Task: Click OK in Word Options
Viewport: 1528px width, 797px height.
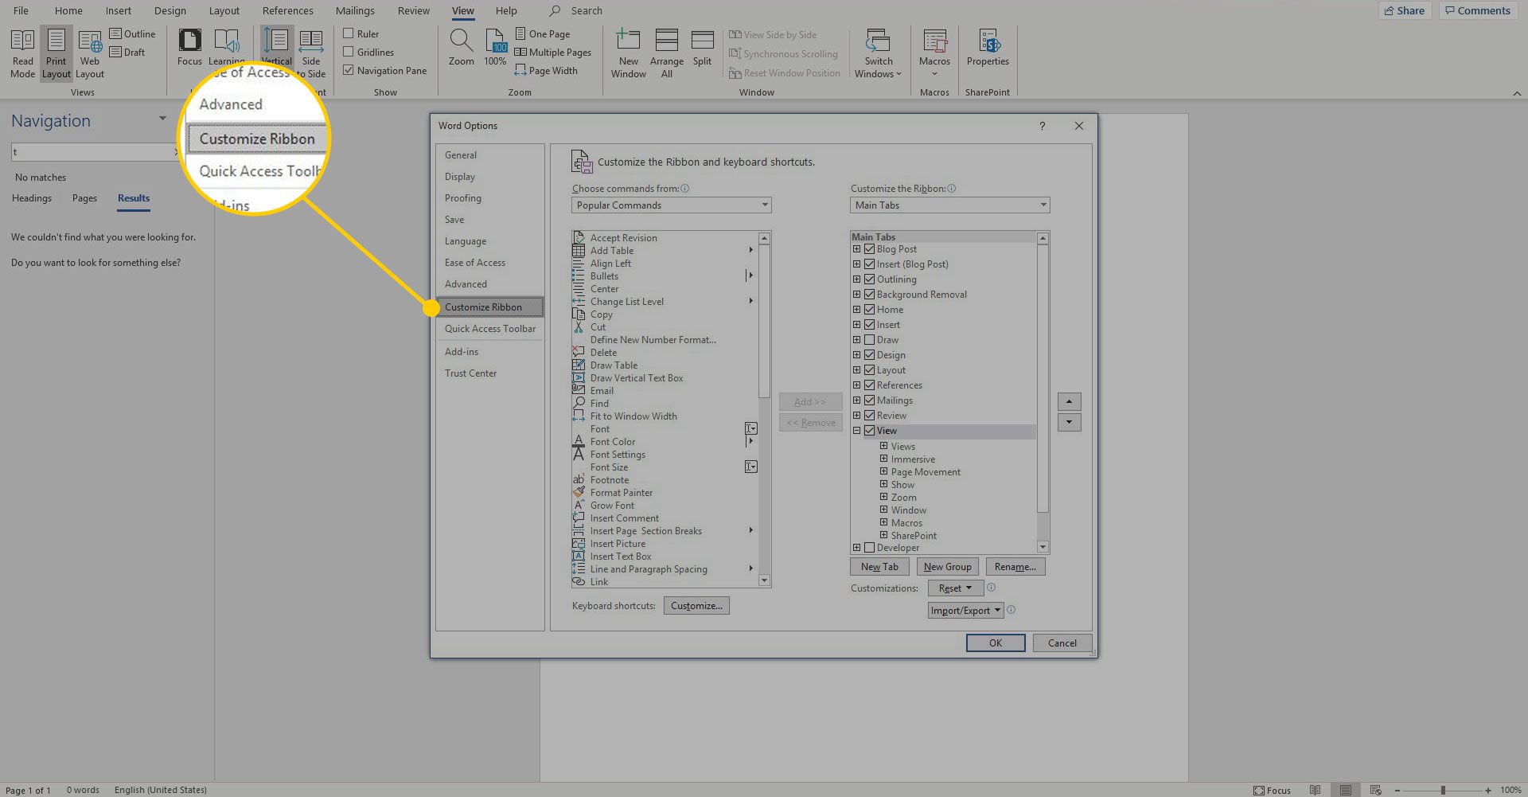Action: coord(995,643)
